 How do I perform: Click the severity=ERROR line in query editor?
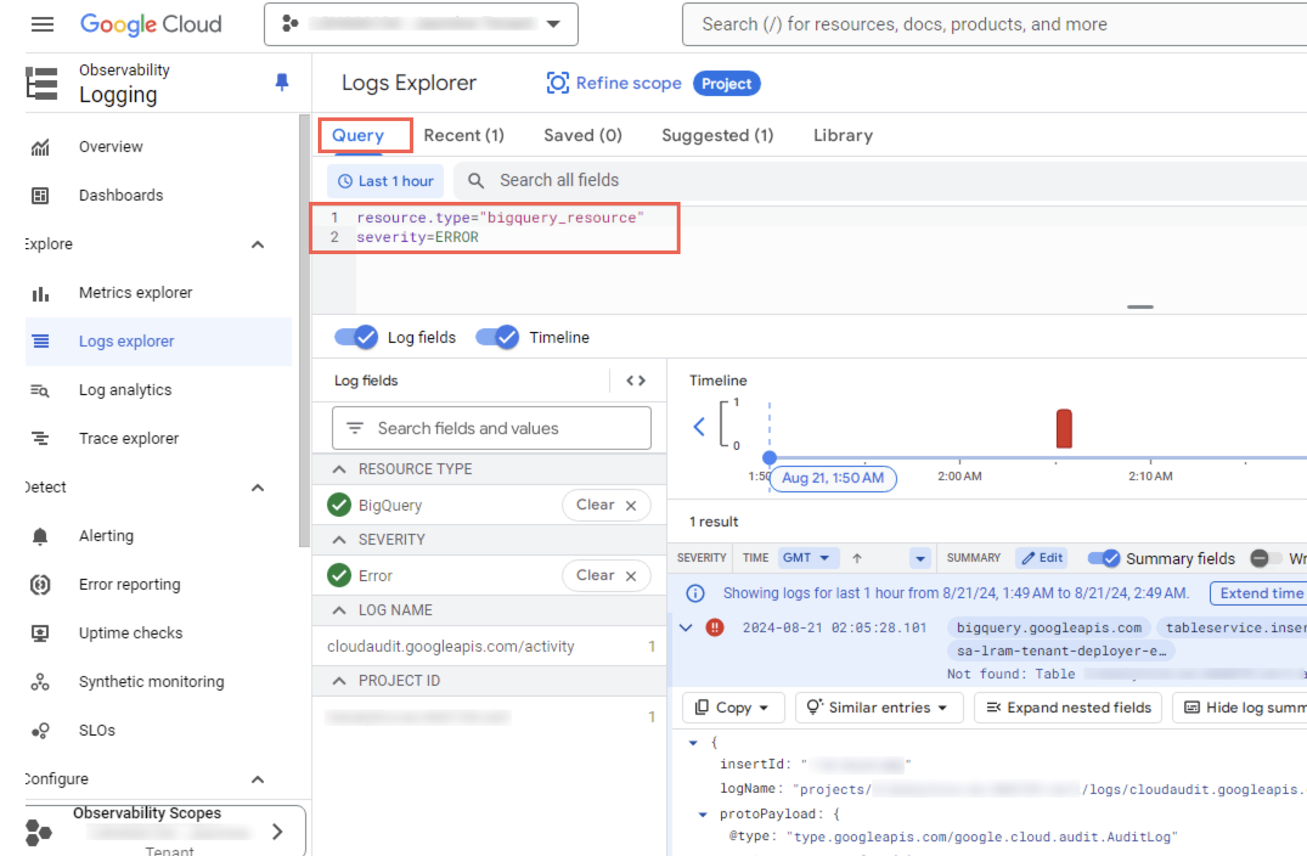(418, 237)
